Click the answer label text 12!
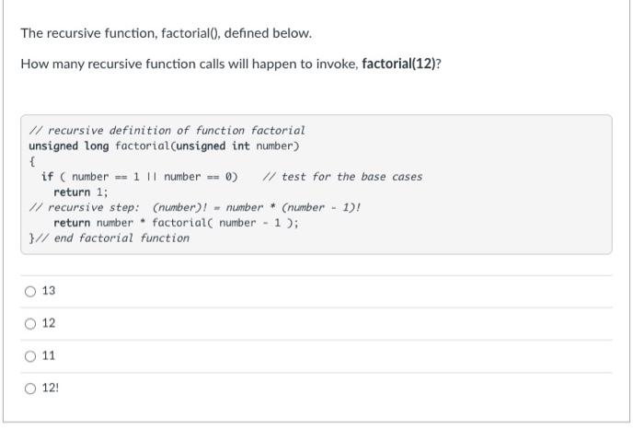644x430 pixels. pos(51,388)
